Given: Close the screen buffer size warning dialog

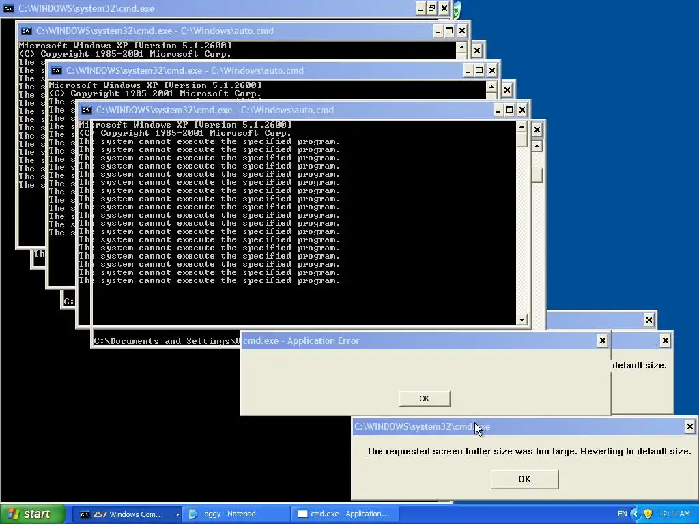Looking at the screenshot, I should 689,426.
